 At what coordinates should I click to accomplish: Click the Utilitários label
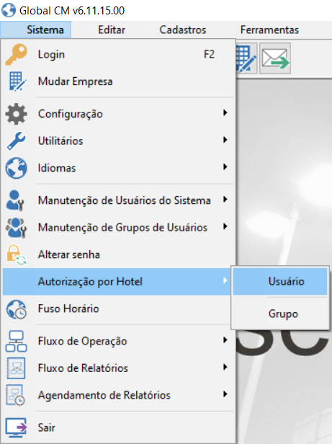pyautogui.click(x=60, y=141)
